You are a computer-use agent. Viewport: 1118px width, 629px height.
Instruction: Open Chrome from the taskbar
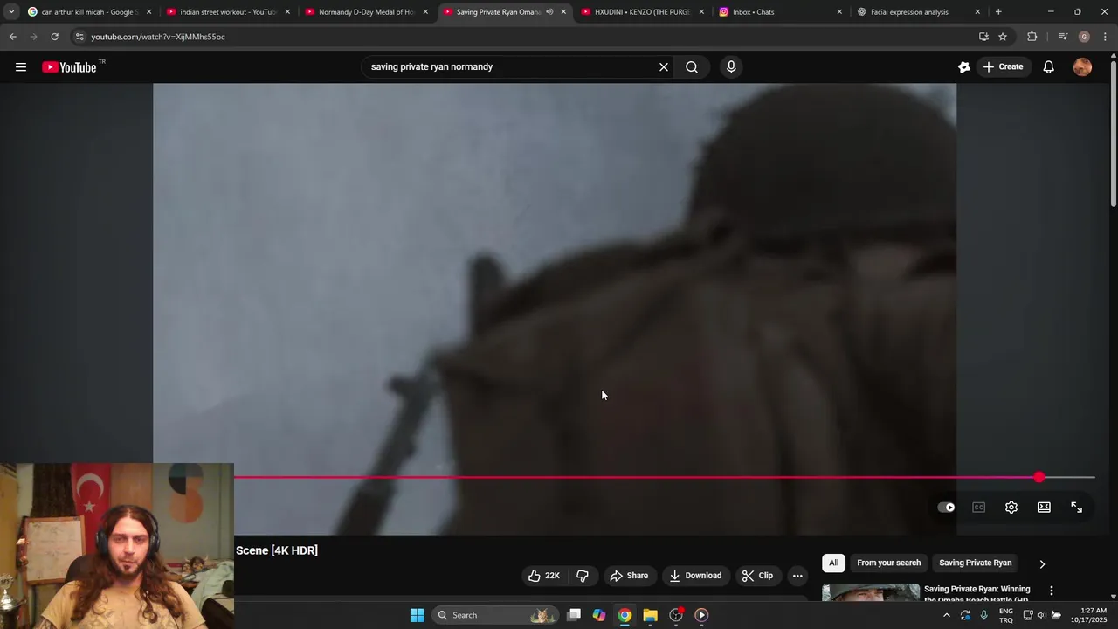[625, 615]
